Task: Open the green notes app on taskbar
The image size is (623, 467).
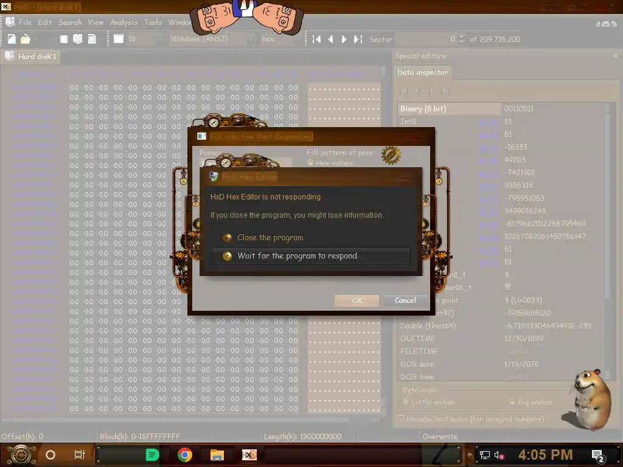Action: tap(152, 455)
